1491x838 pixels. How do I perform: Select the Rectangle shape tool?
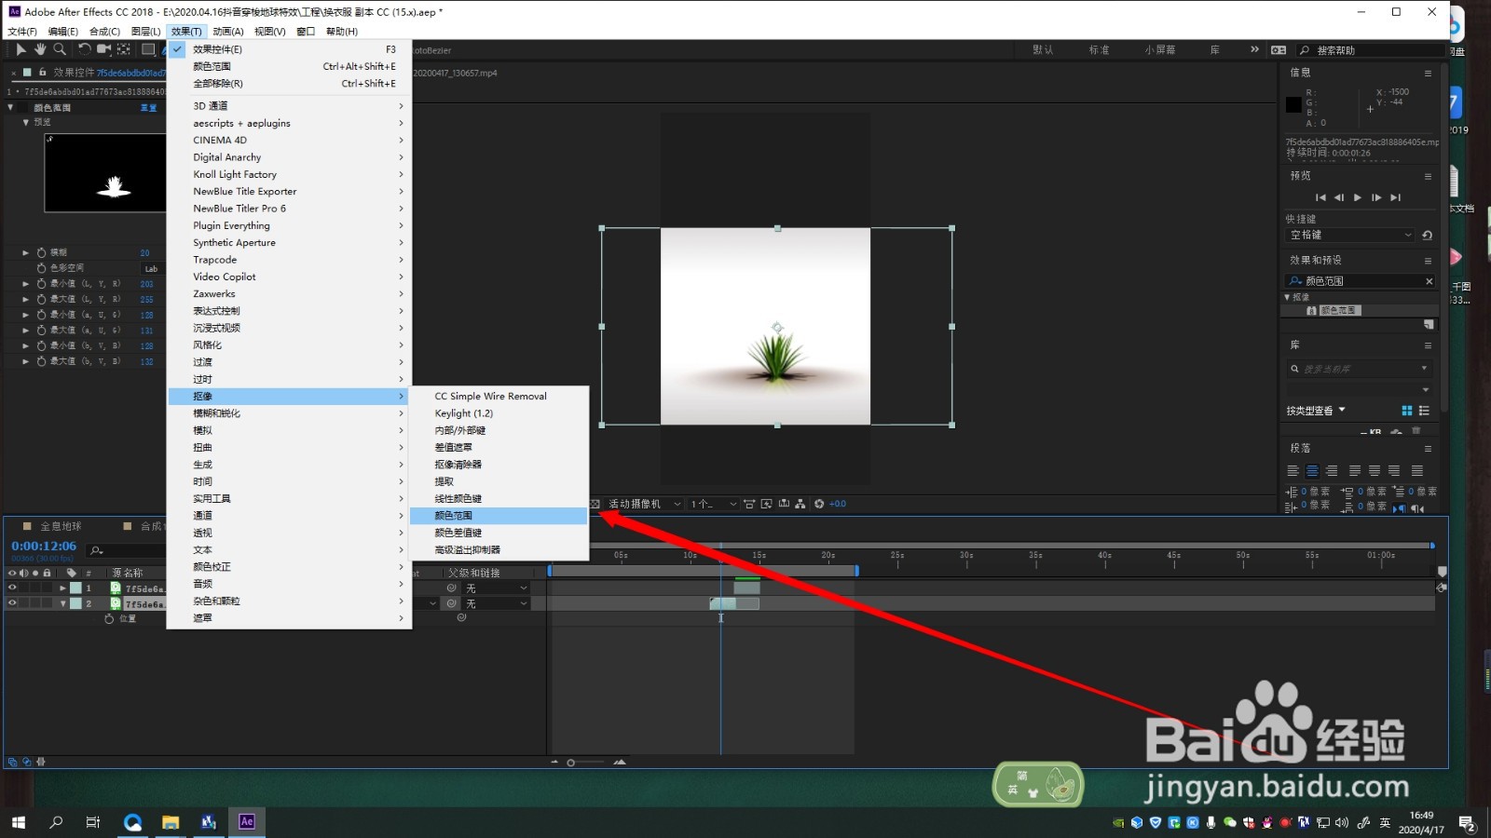[x=148, y=49]
